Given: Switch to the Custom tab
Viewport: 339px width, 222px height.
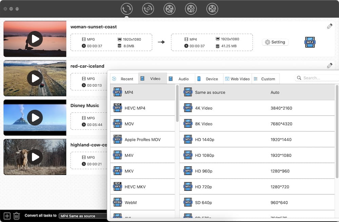Looking at the screenshot, I should click(x=265, y=79).
